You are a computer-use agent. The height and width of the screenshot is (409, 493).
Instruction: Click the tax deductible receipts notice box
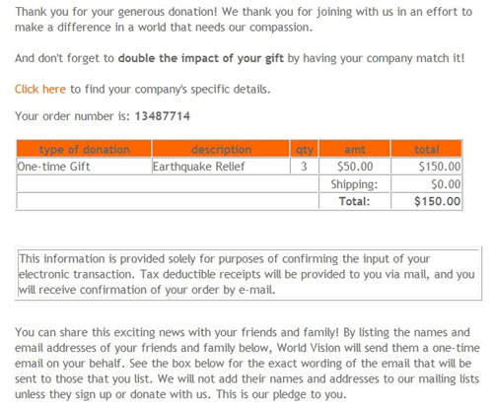248,273
